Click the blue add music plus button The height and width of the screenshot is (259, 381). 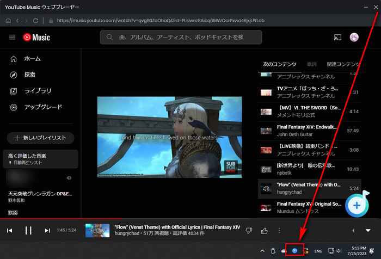(357, 206)
